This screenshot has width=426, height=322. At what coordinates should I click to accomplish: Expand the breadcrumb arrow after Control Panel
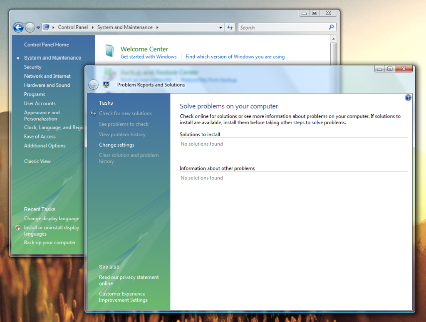click(93, 27)
